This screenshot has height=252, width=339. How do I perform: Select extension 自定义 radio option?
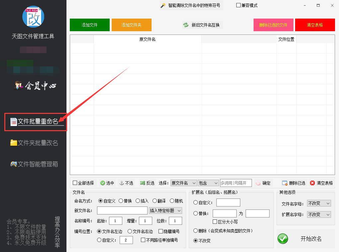click(x=195, y=203)
